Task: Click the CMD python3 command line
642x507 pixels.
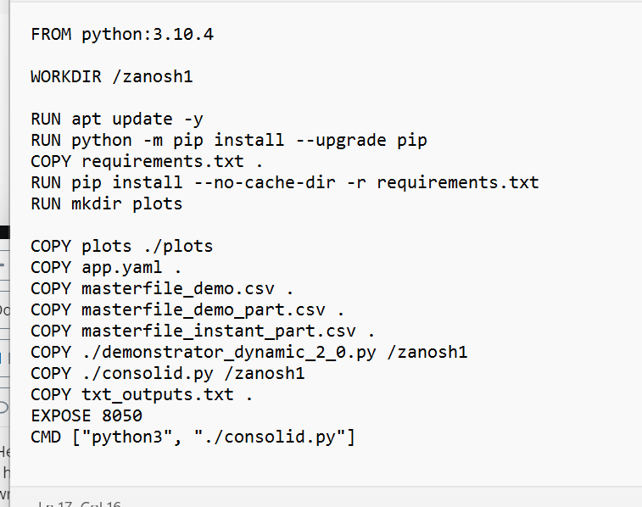Action: [x=193, y=437]
